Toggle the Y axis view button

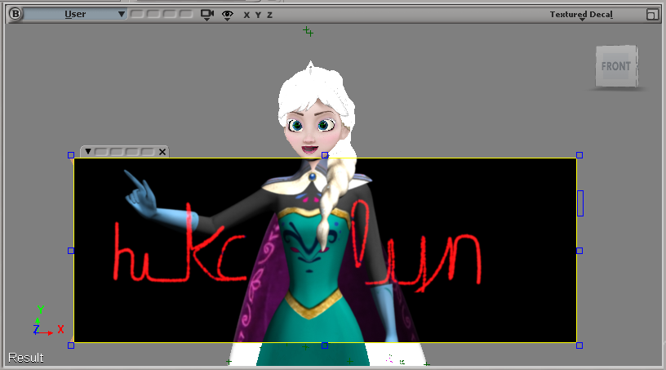[x=258, y=15]
